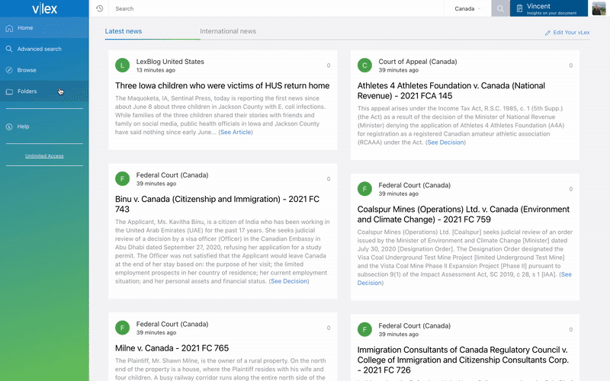The image size is (610, 381).
Task: Click Court of Appeal (Canada) avatar
Action: (364, 66)
